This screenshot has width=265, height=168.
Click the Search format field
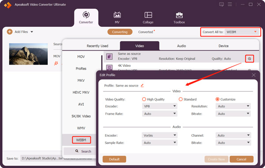[80, 151]
